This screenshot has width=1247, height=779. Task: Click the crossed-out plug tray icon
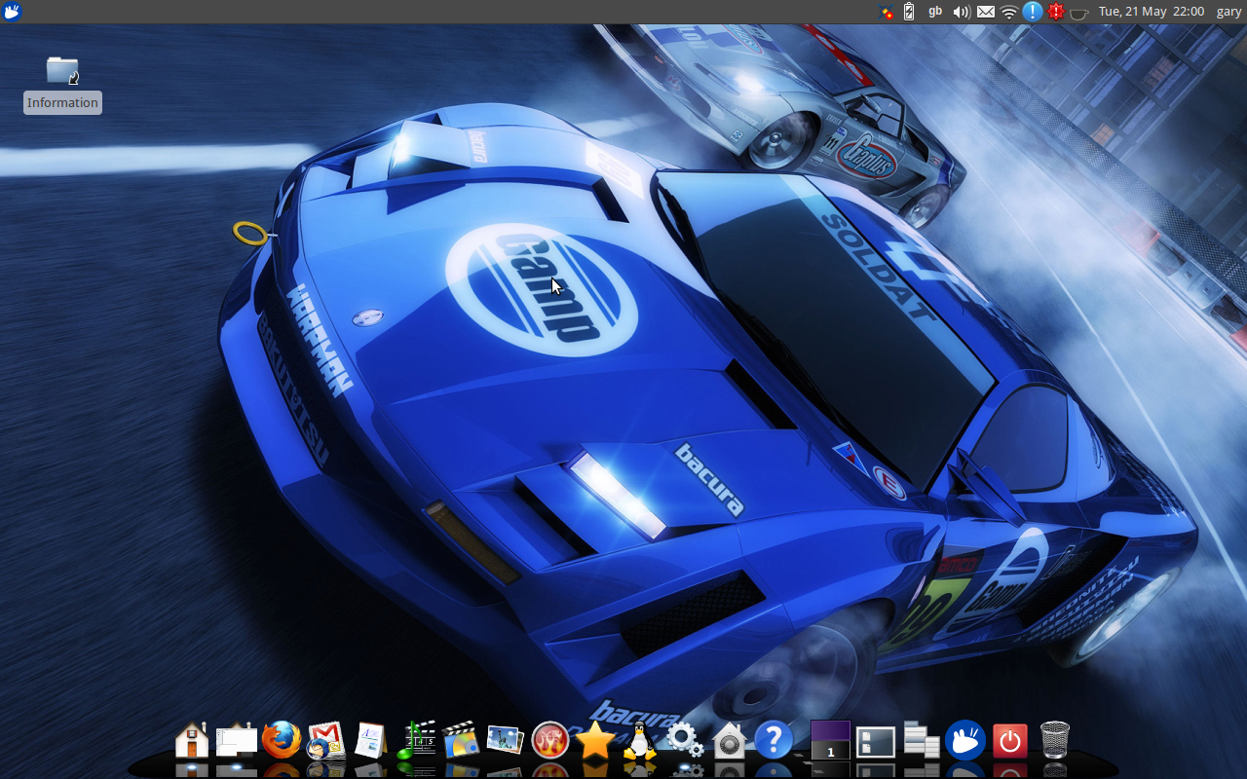coord(887,12)
